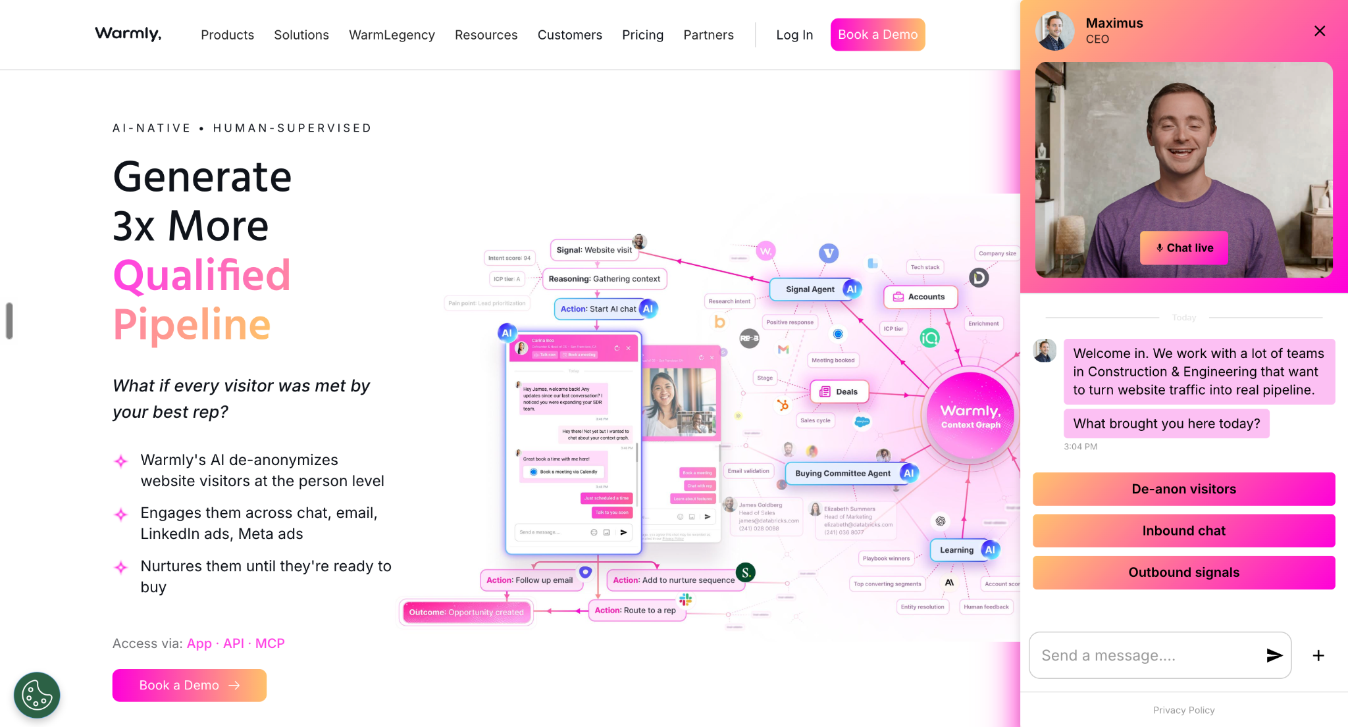Click the Learning AI node

965,550
